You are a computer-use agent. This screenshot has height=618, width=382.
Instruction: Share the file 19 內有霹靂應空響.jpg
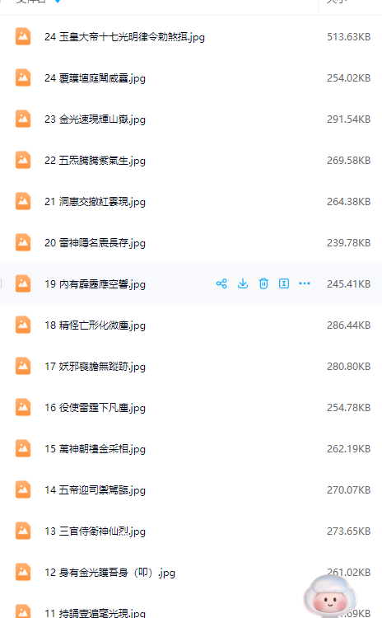pos(221,283)
